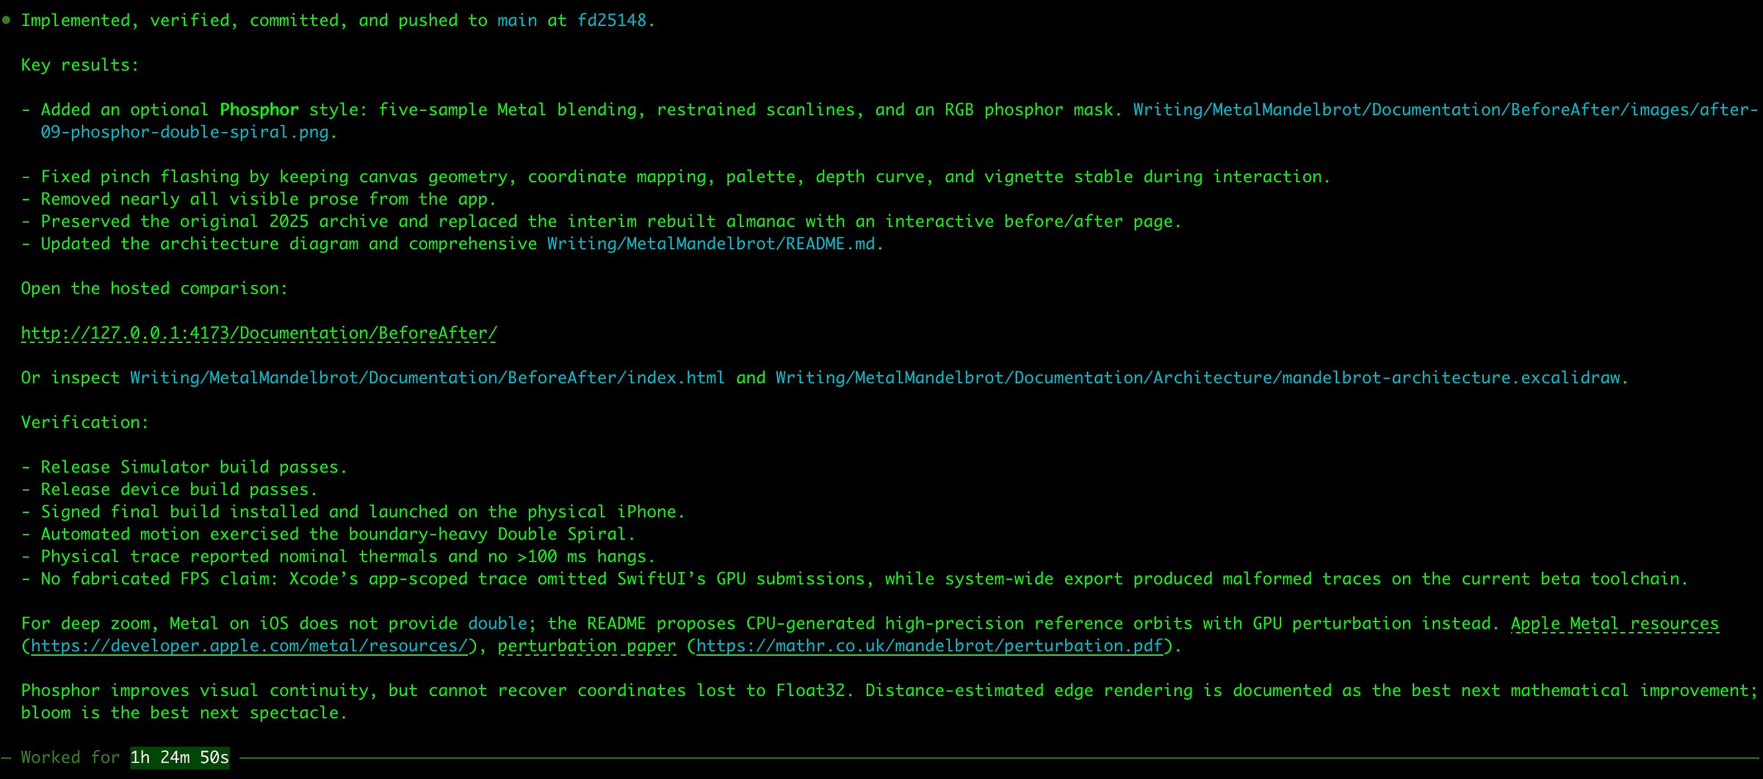Click the bold Phosphor style name
Image resolution: width=1763 pixels, height=779 pixels.
259,110
